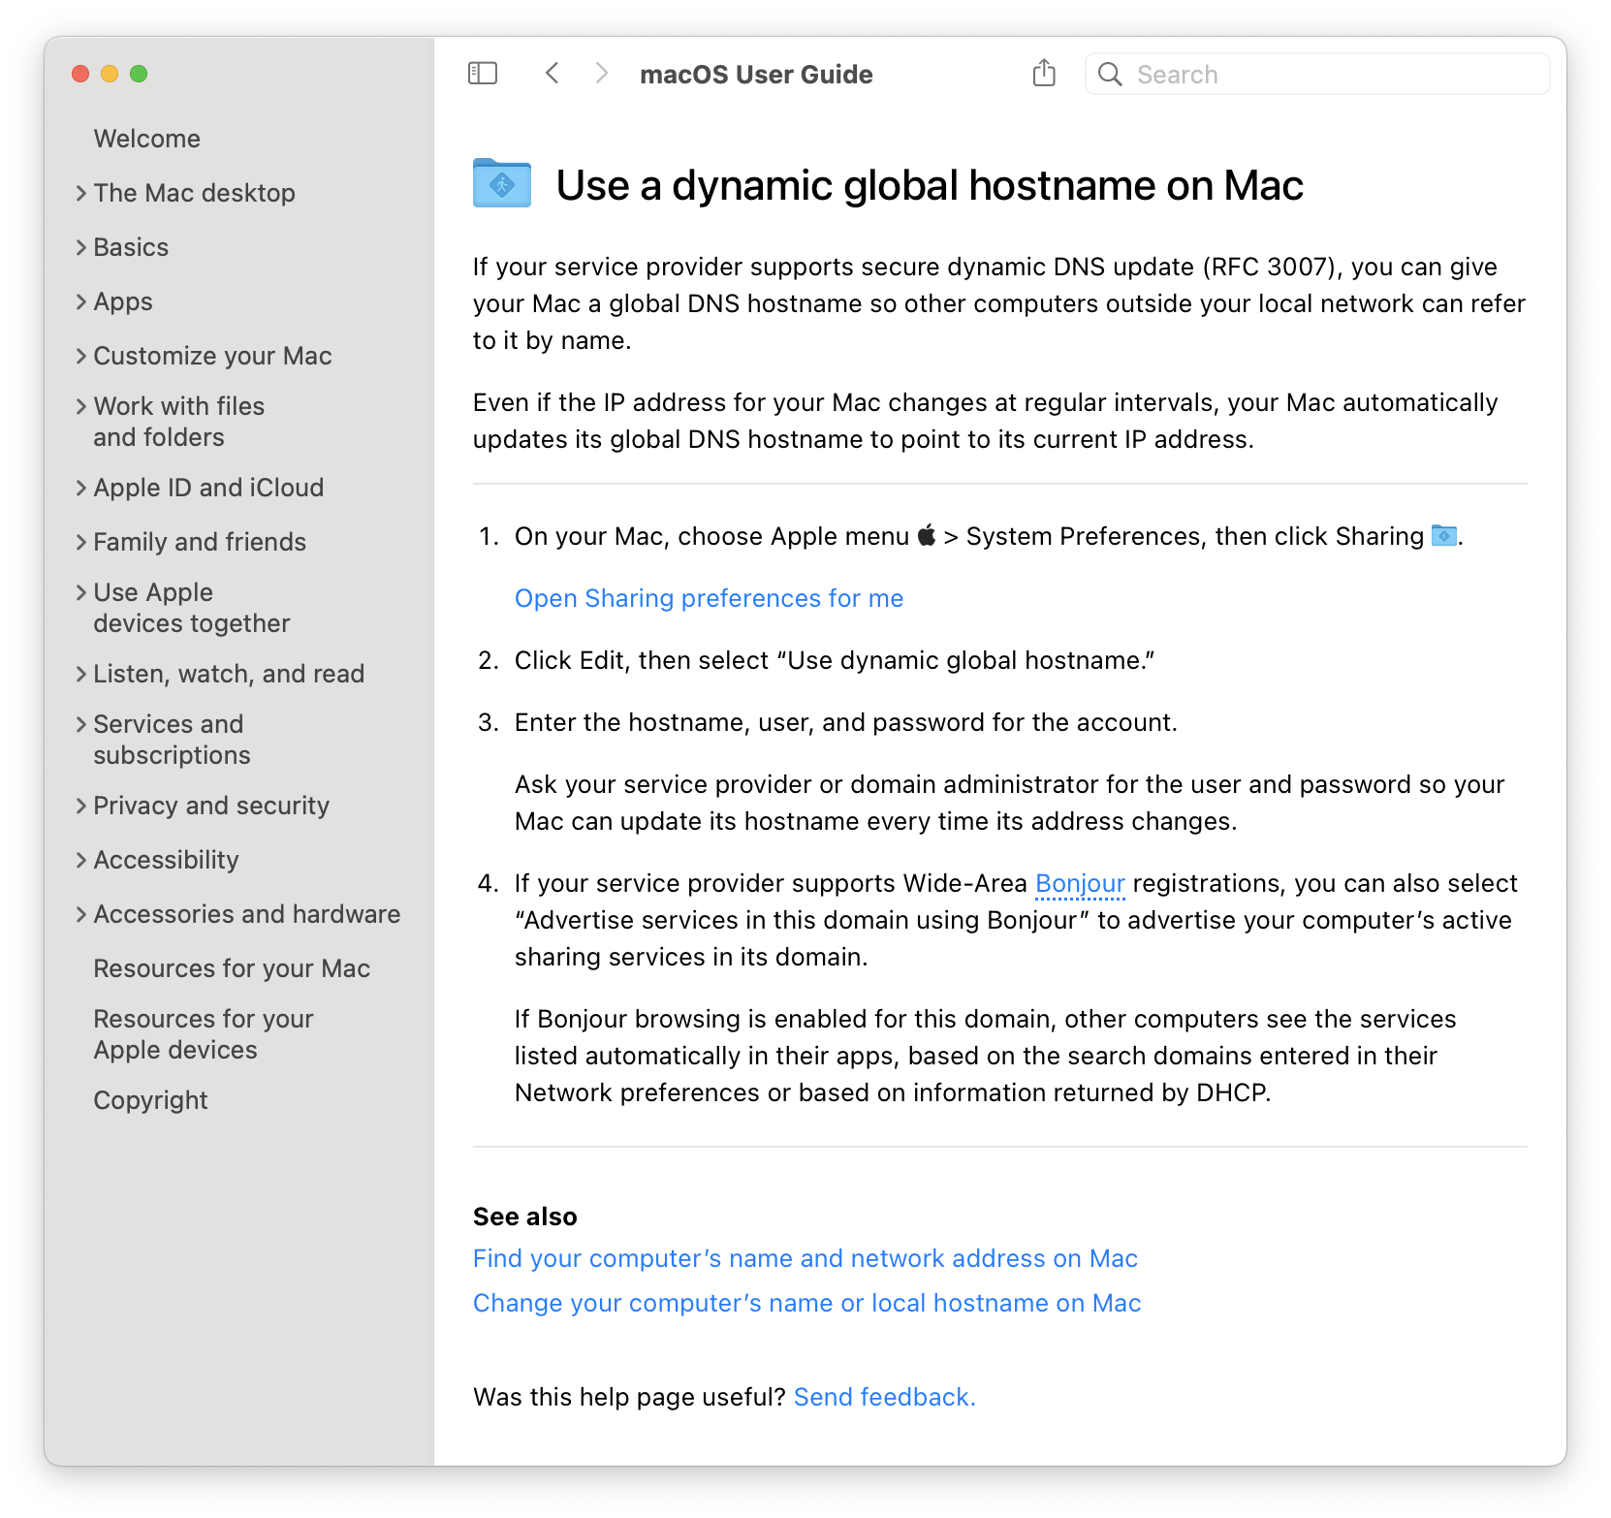Expand Accessories and hardware in sidebar
Image resolution: width=1611 pixels, height=1518 pixels.
(x=81, y=914)
